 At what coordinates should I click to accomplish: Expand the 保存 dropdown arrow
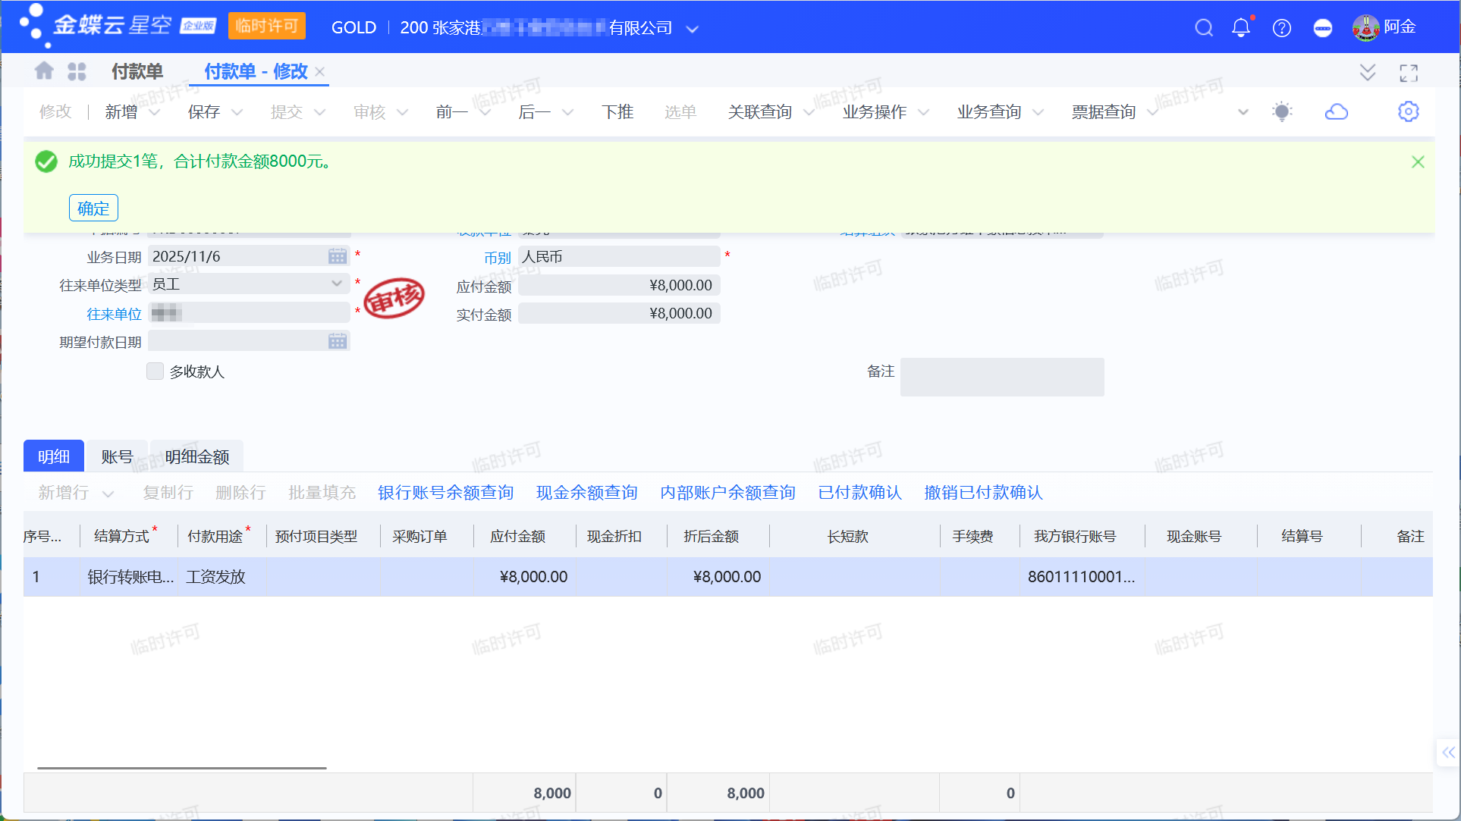tap(237, 112)
